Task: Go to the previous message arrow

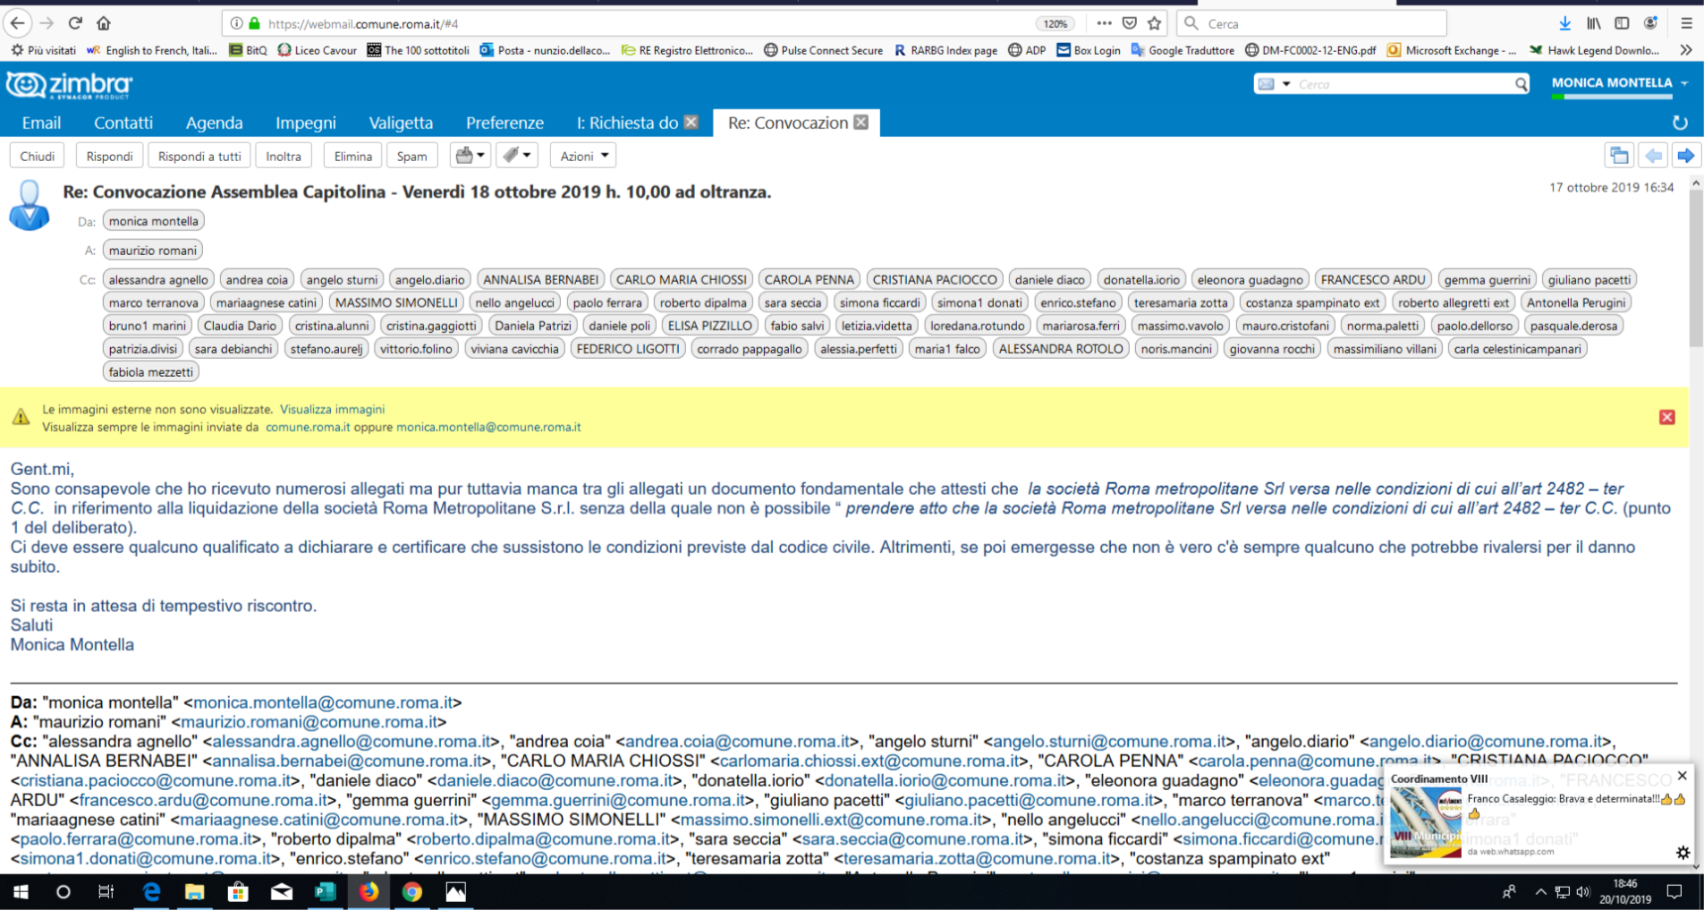Action: point(1653,156)
